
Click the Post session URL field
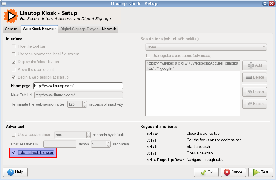pos(60,144)
